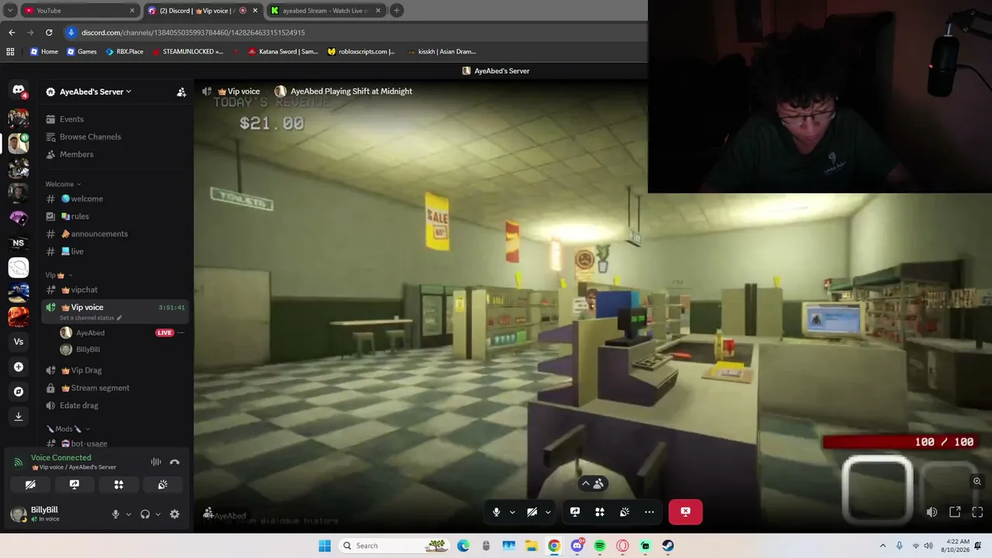Open activities from the stream control bar
This screenshot has width=992, height=558.
[600, 511]
